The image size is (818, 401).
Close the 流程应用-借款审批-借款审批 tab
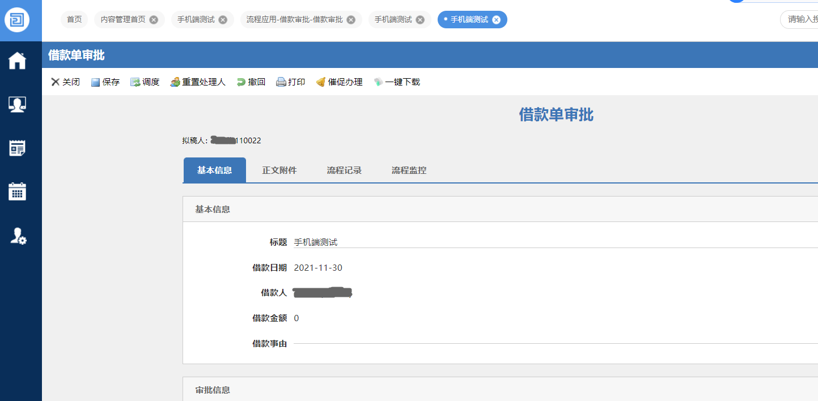351,20
